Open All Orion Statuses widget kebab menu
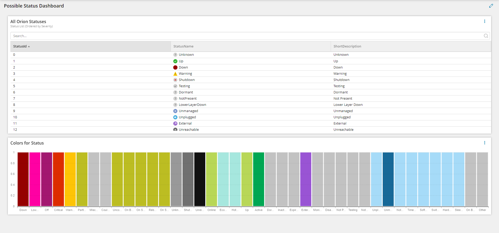Image resolution: width=499 pixels, height=233 pixels. tap(484, 21)
